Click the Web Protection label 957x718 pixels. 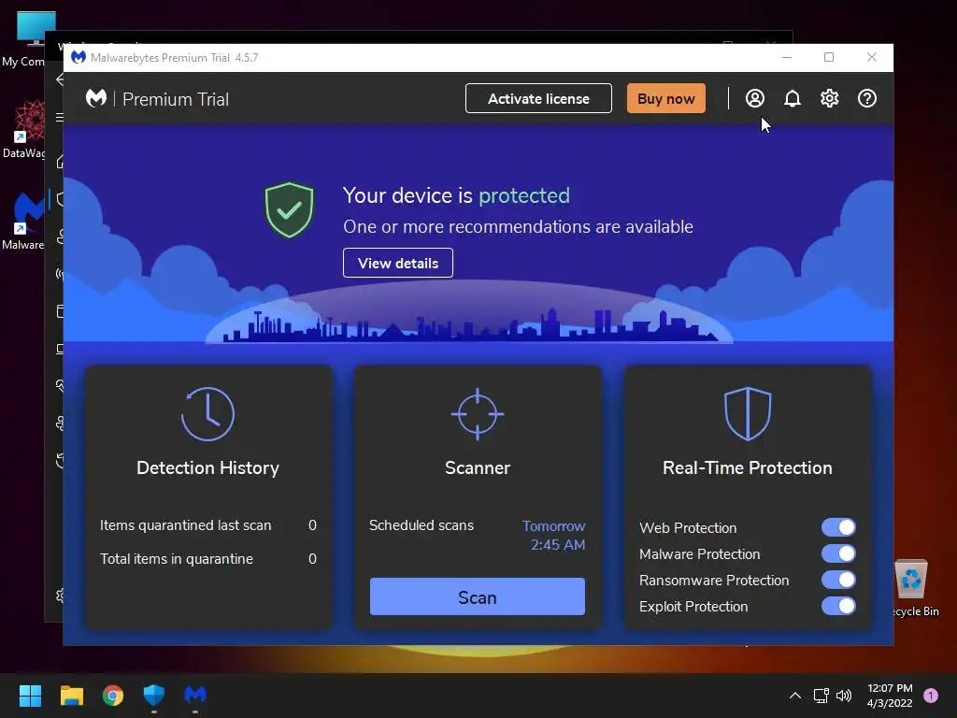(688, 527)
